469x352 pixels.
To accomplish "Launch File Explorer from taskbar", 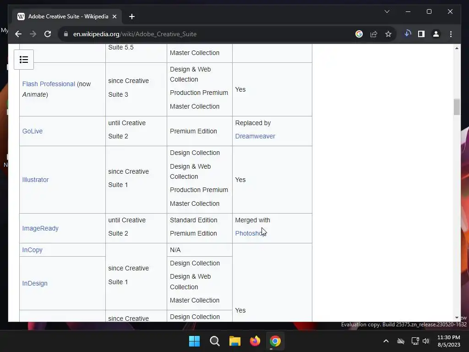I will pyautogui.click(x=235, y=341).
